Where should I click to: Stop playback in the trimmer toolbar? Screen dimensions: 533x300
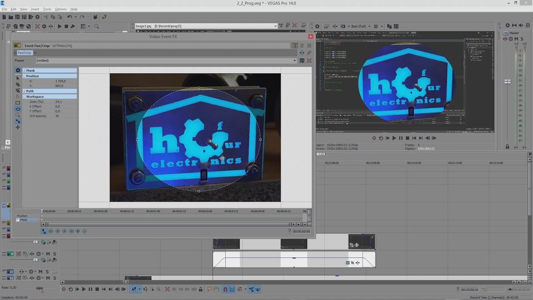[66, 26]
